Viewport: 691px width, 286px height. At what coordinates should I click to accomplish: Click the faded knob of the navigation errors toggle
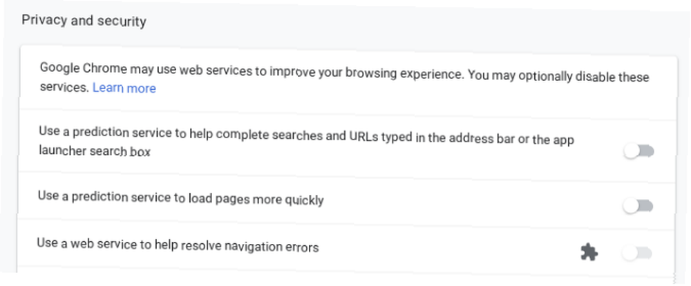629,254
